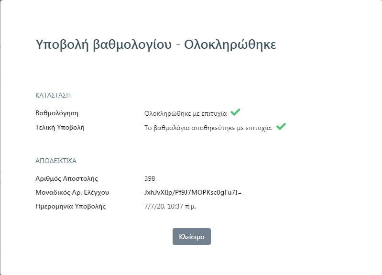
Task: Click the word Ολοκληρώθηκε in the dialog title
Action: (230, 45)
